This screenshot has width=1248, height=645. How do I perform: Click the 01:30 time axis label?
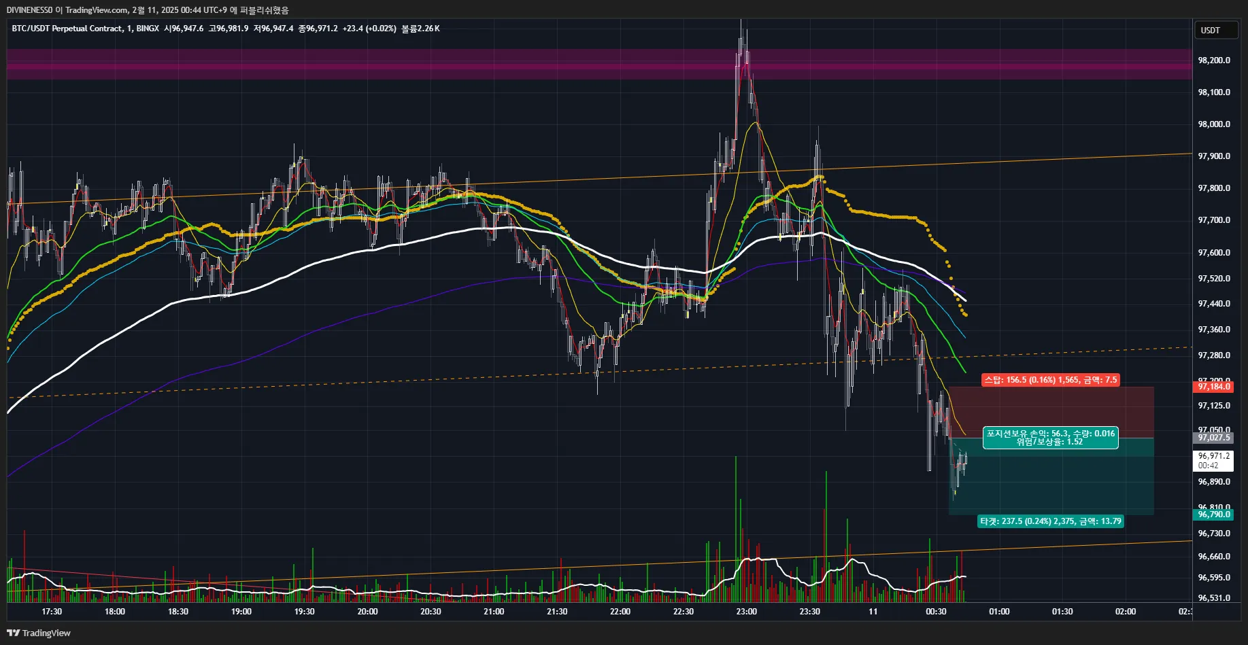[1062, 612]
